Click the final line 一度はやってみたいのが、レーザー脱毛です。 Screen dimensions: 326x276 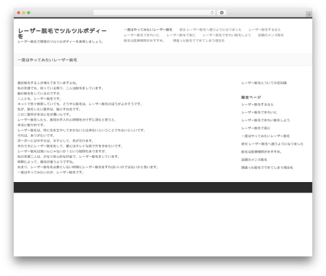click(x=51, y=172)
